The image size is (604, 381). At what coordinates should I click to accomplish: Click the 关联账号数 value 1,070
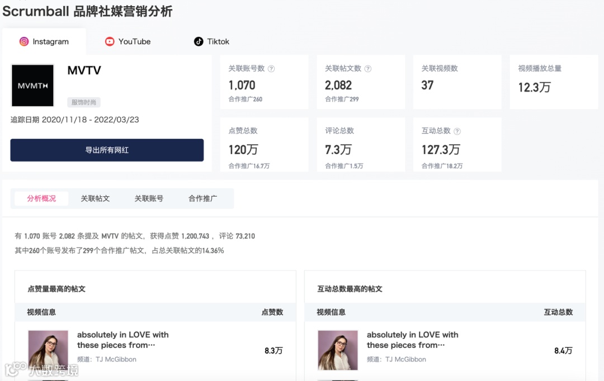(242, 85)
